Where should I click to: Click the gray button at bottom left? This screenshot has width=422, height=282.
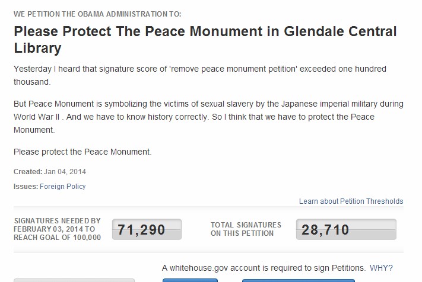(74, 280)
